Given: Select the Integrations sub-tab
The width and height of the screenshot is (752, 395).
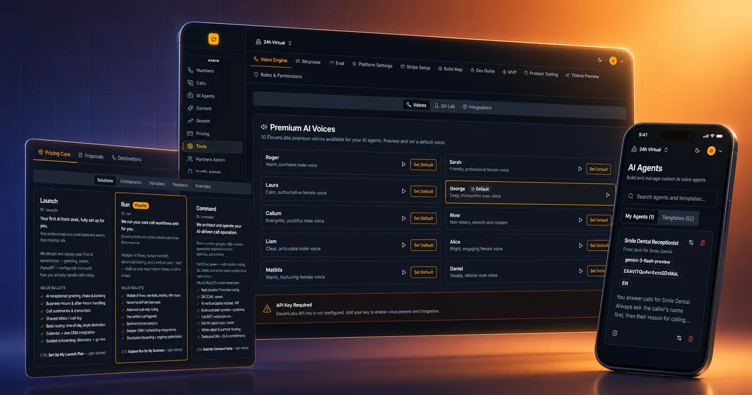Looking at the screenshot, I should tap(477, 107).
